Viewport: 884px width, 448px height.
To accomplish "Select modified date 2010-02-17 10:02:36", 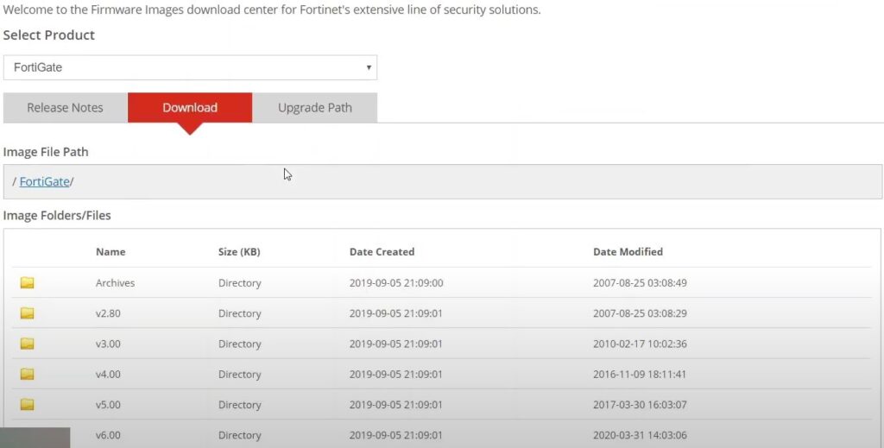I will coord(640,344).
